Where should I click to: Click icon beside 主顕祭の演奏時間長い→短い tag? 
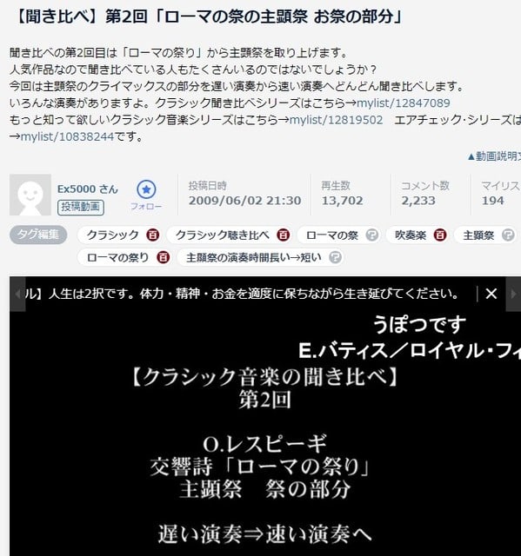point(335,257)
